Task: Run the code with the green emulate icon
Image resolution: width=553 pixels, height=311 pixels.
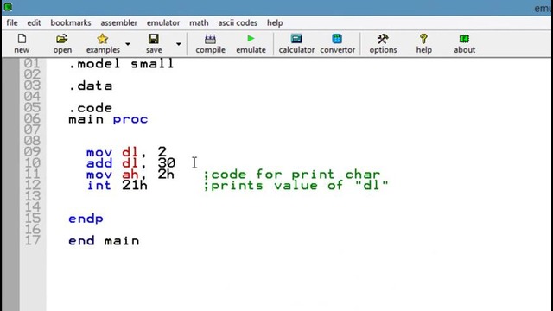Action: pos(251,38)
